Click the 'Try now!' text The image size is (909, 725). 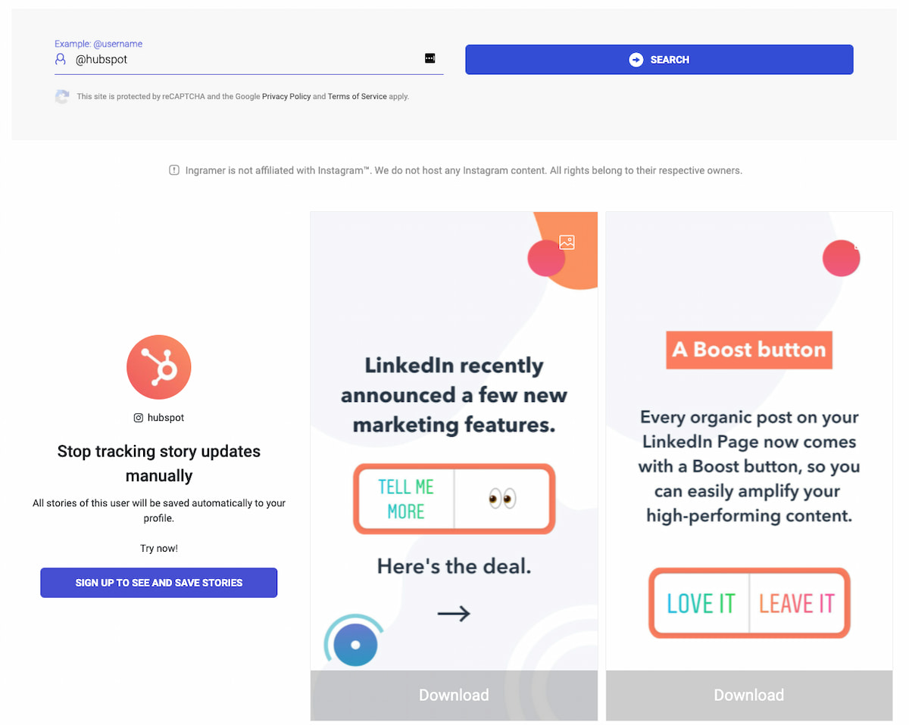(x=159, y=548)
